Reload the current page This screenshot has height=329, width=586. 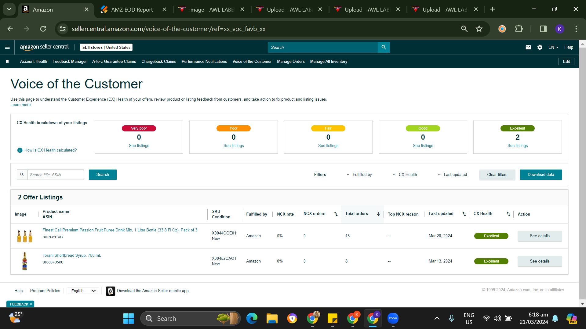point(43,29)
